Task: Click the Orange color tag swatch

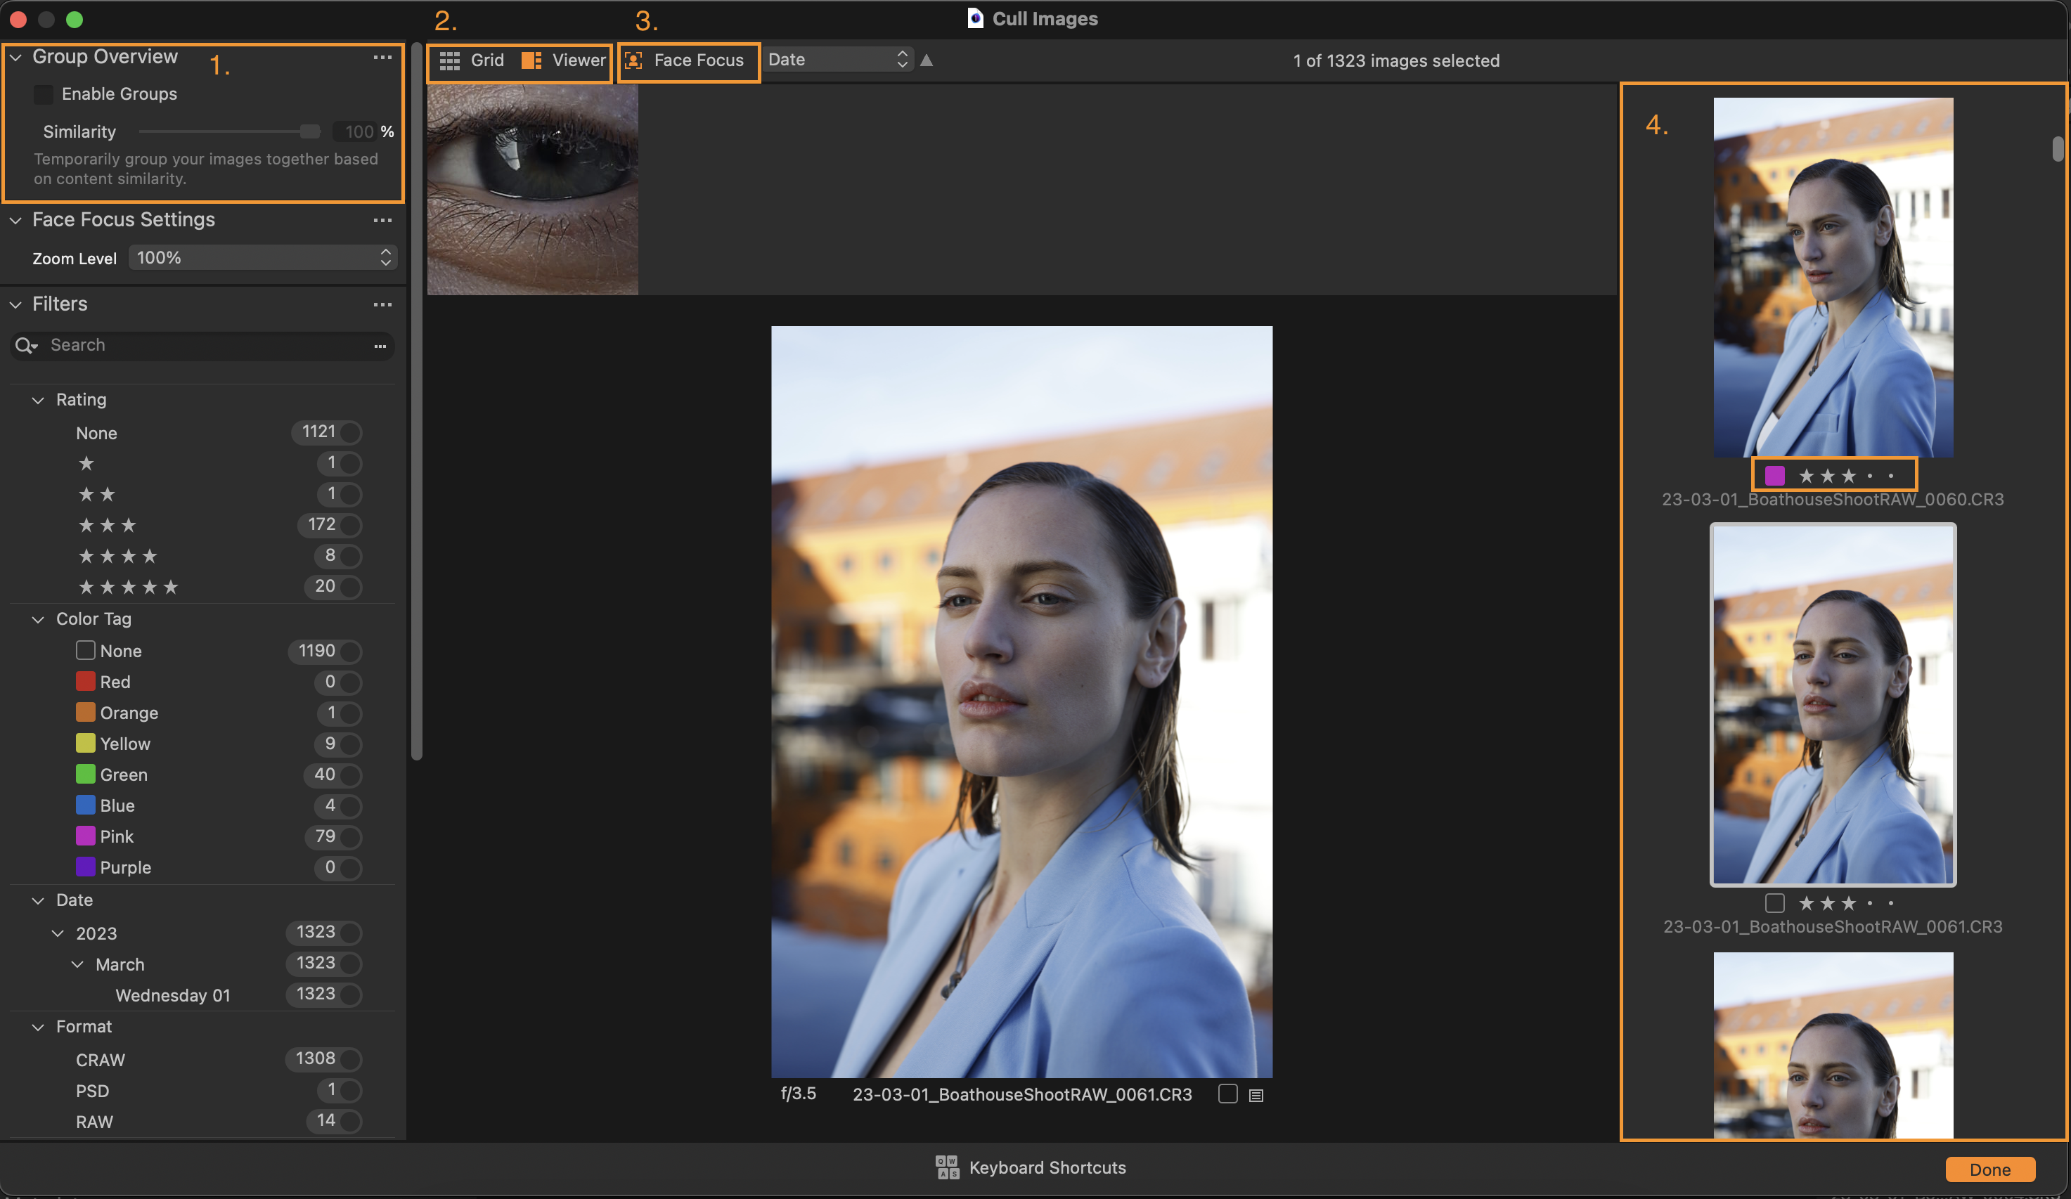Action: tap(86, 713)
